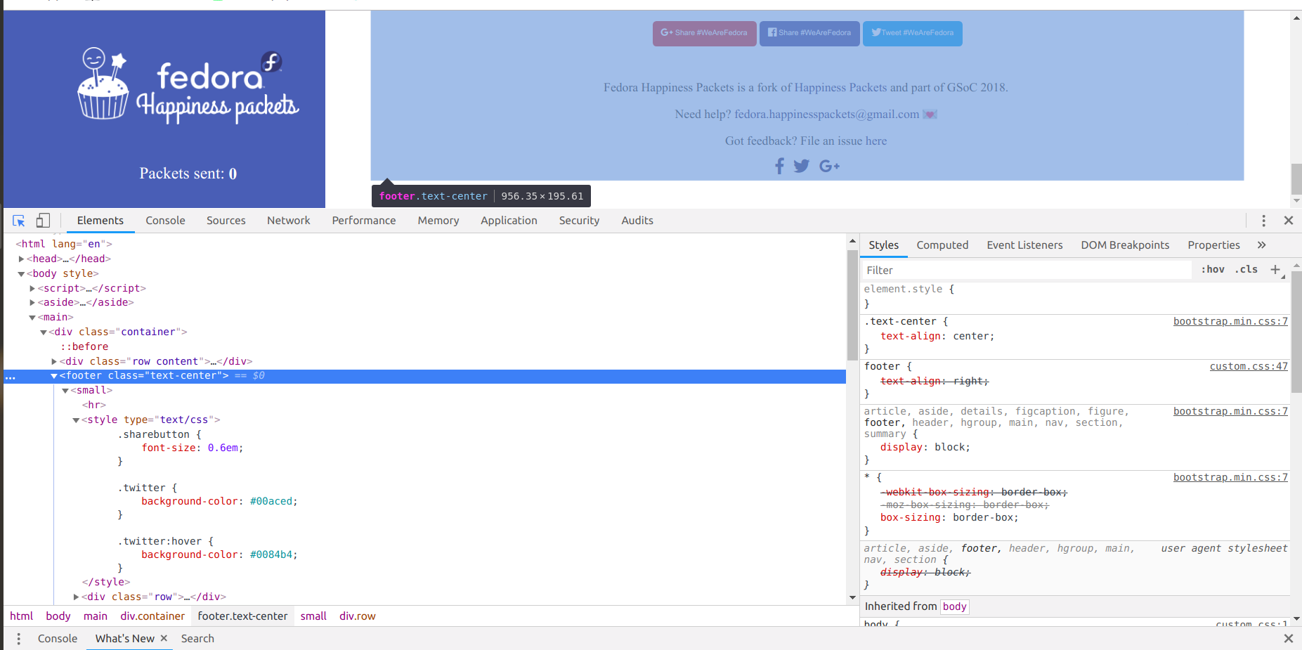Image resolution: width=1302 pixels, height=650 pixels.
Task: Click the Fedora Happiness Packets logo
Action: pyautogui.click(x=188, y=88)
